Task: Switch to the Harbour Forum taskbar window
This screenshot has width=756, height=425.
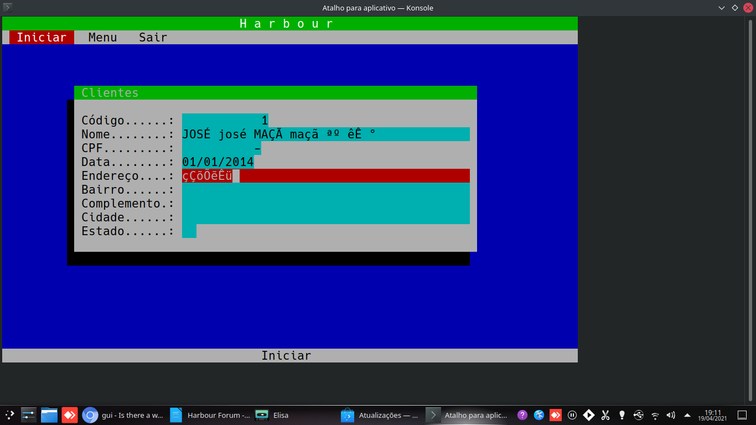Action: click(x=210, y=415)
